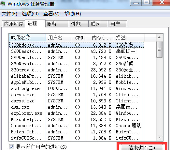Open the 查看(V) menu
The width and height of the screenshot is (170, 150).
pos(51,14)
